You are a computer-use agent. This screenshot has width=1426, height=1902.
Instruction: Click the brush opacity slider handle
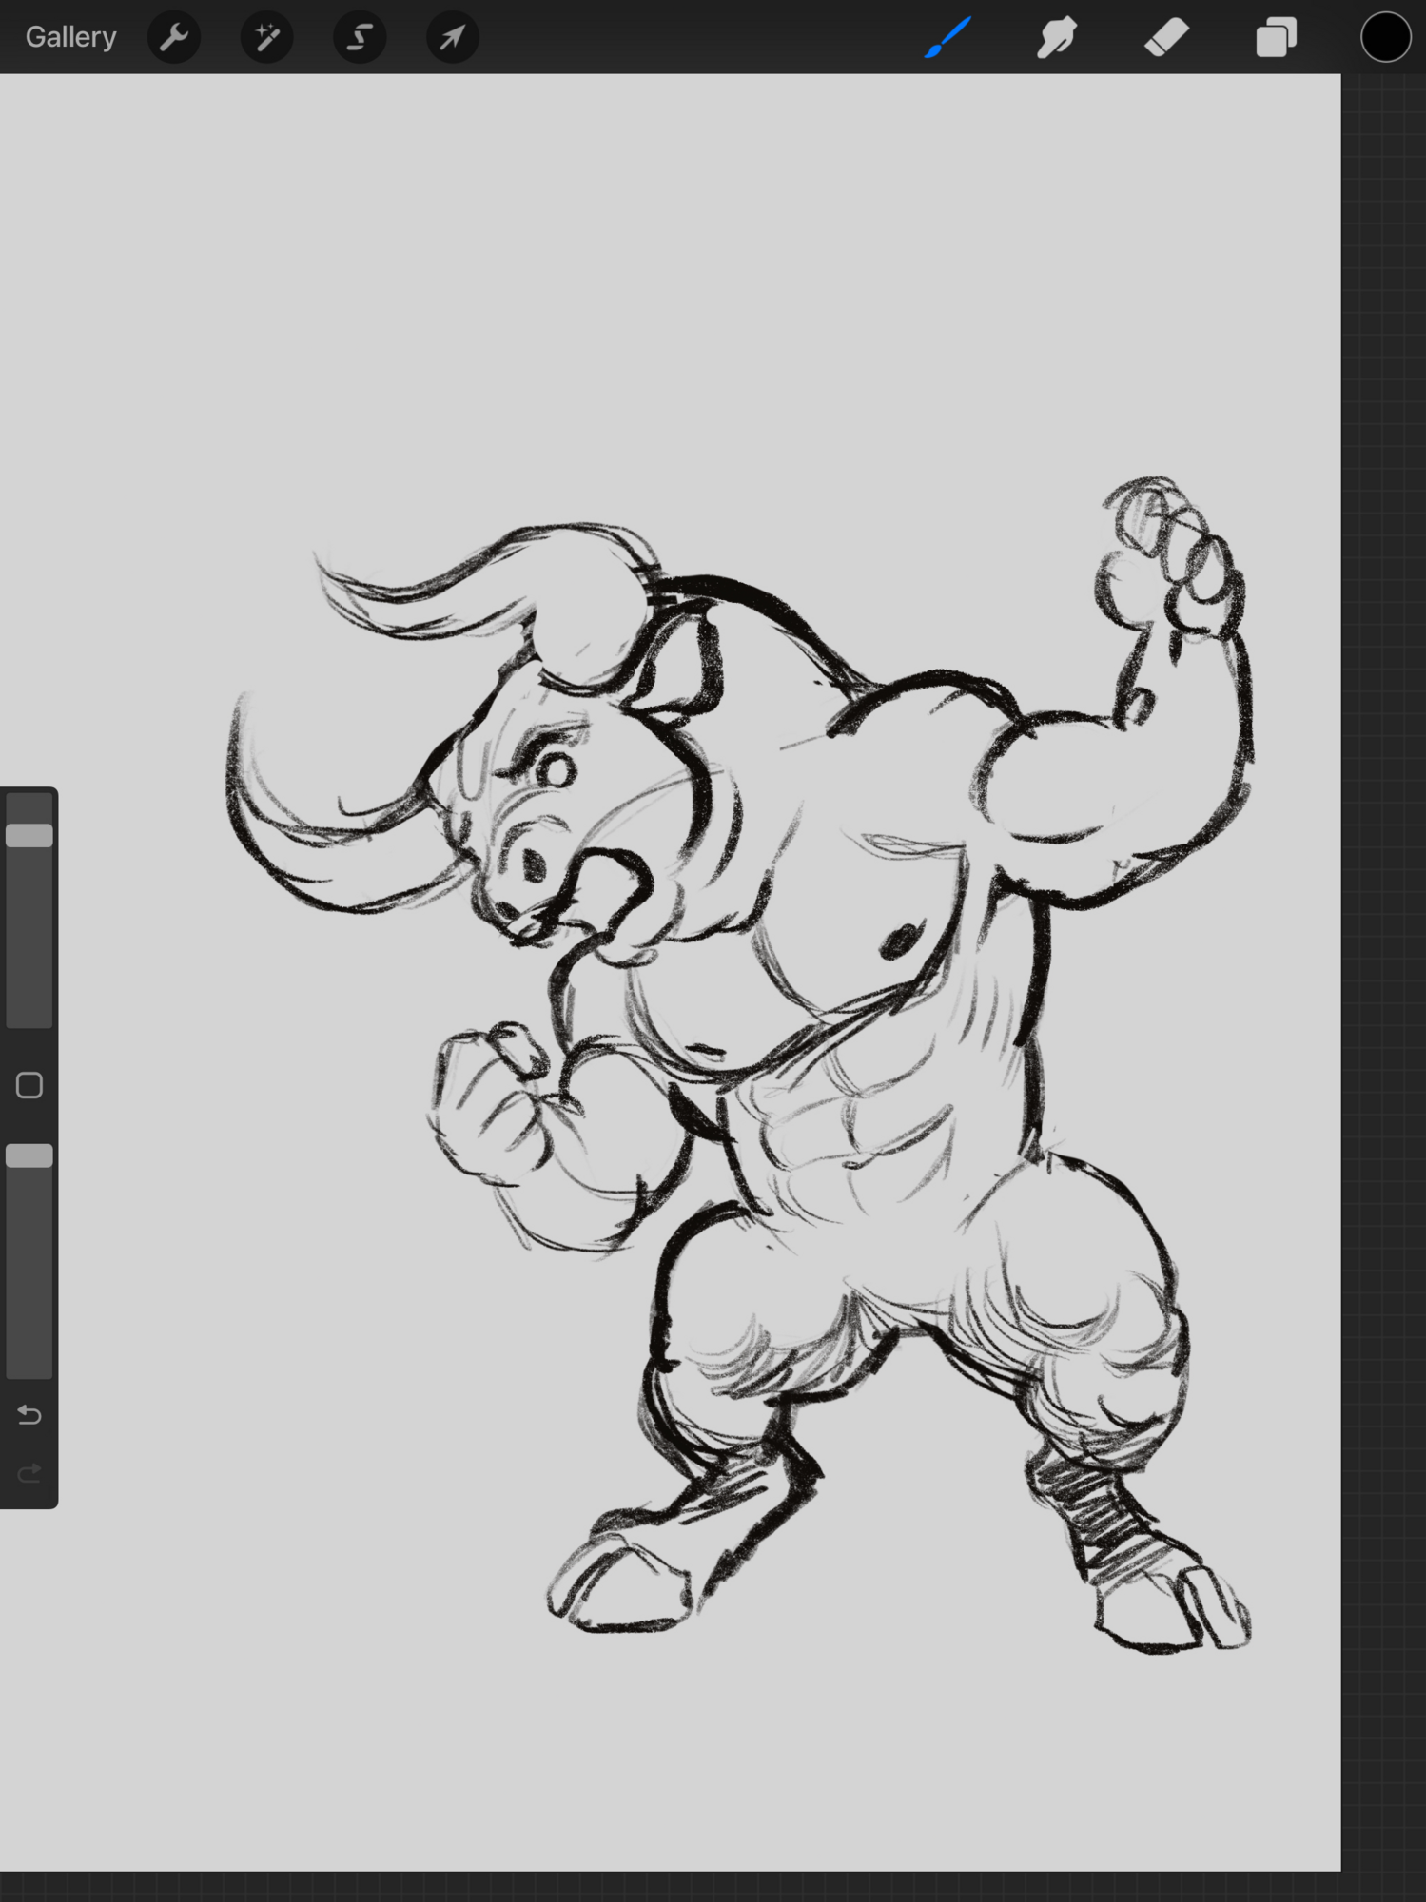click(29, 1155)
